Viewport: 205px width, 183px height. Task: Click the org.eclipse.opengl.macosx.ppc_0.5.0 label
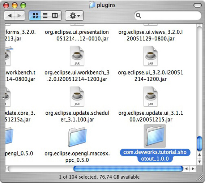(x=77, y=157)
